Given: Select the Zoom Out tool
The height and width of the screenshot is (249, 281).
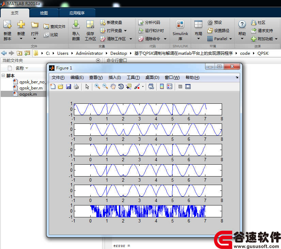Looking at the screenshot, I should tap(105, 87).
